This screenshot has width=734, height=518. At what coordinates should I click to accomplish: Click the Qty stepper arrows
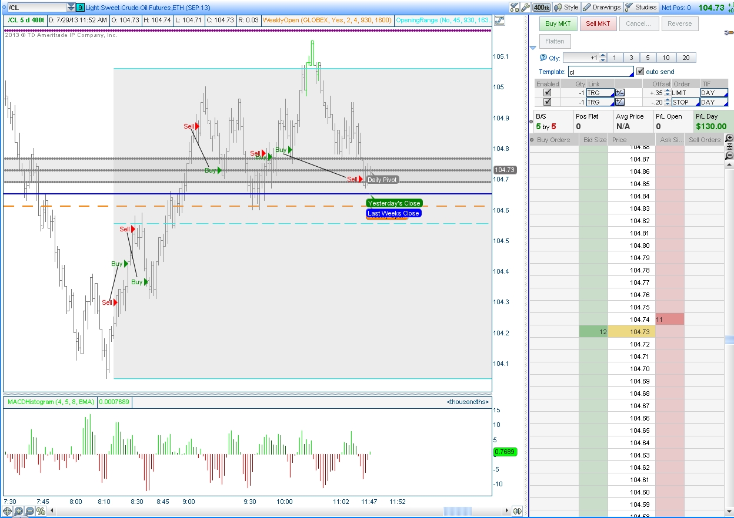click(602, 58)
